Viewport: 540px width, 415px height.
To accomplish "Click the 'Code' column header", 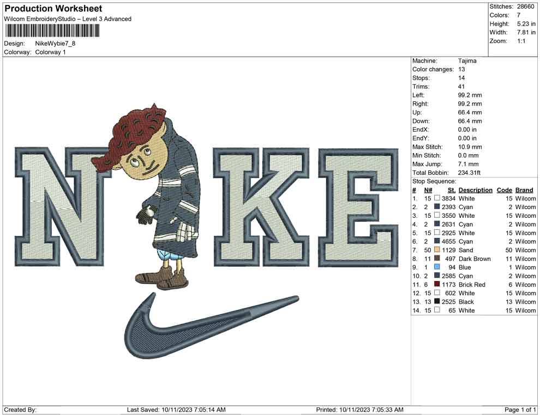I will (504, 190).
